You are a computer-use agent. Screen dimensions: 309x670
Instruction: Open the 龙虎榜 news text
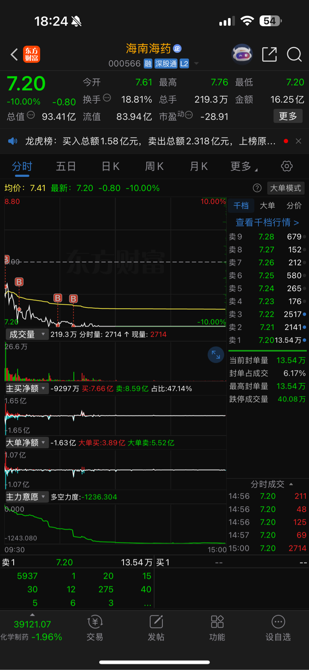click(150, 141)
